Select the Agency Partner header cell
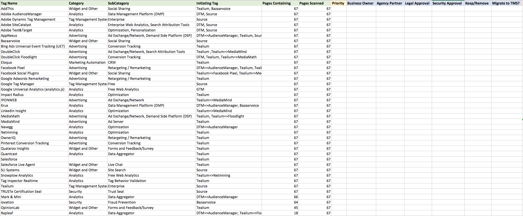The image size is (523, 216). [x=390, y=3]
